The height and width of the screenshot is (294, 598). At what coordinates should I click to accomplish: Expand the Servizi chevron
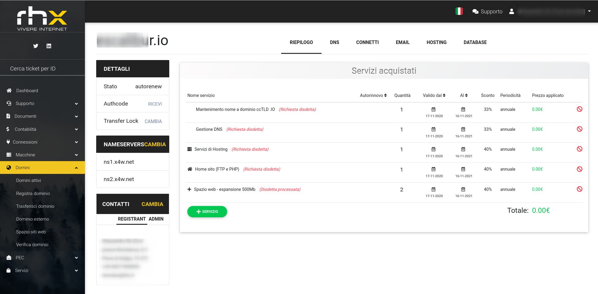coord(76,271)
